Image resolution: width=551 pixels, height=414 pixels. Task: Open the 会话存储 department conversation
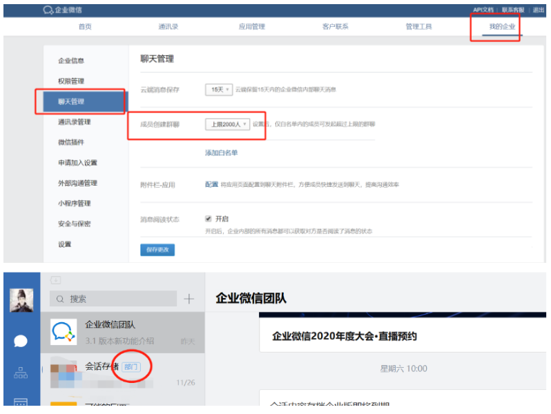[123, 373]
